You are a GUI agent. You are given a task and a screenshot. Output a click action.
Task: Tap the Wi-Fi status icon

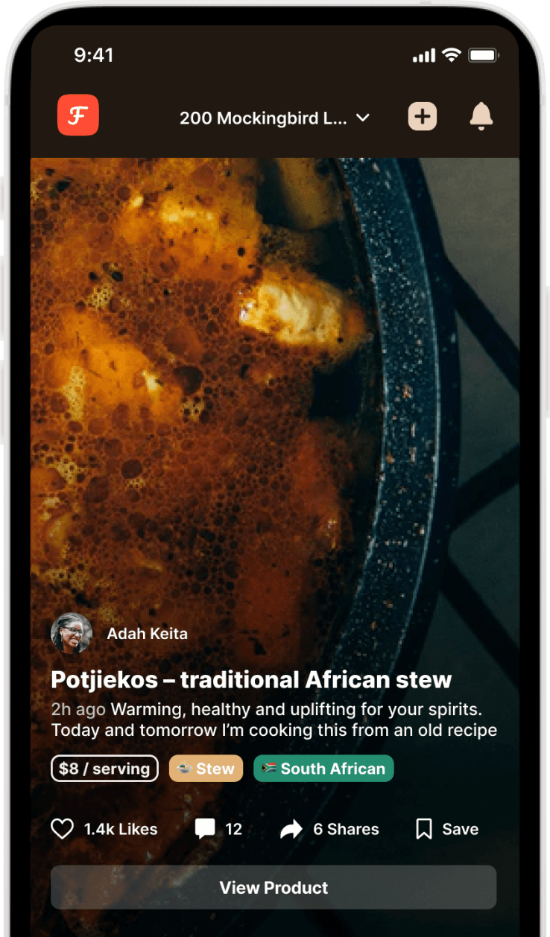coord(451,56)
